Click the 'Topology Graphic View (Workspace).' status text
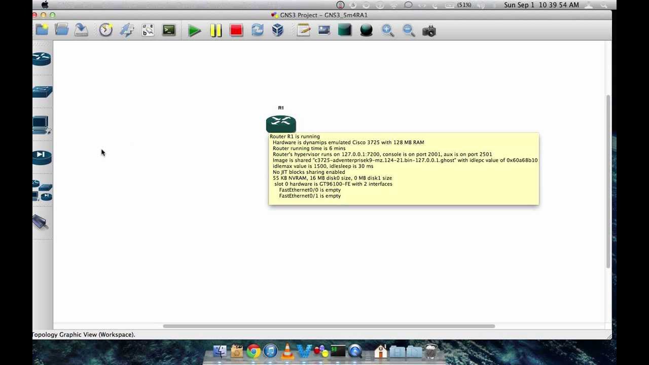The image size is (649, 365). [84, 335]
